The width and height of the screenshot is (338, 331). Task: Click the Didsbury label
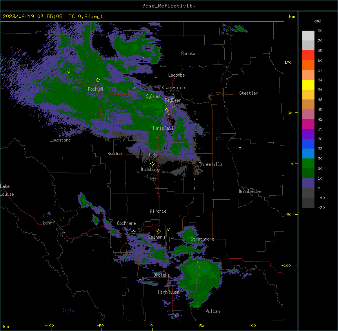pos(150,169)
